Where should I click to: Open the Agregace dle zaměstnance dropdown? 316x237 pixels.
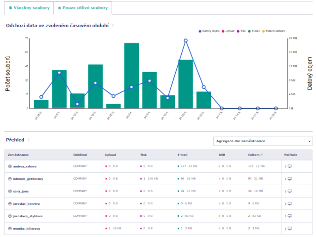click(x=263, y=141)
